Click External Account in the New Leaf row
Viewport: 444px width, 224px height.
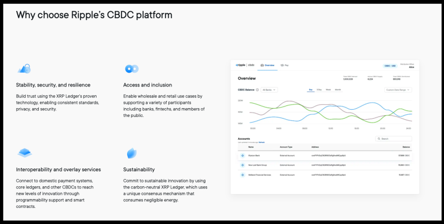click(287, 165)
